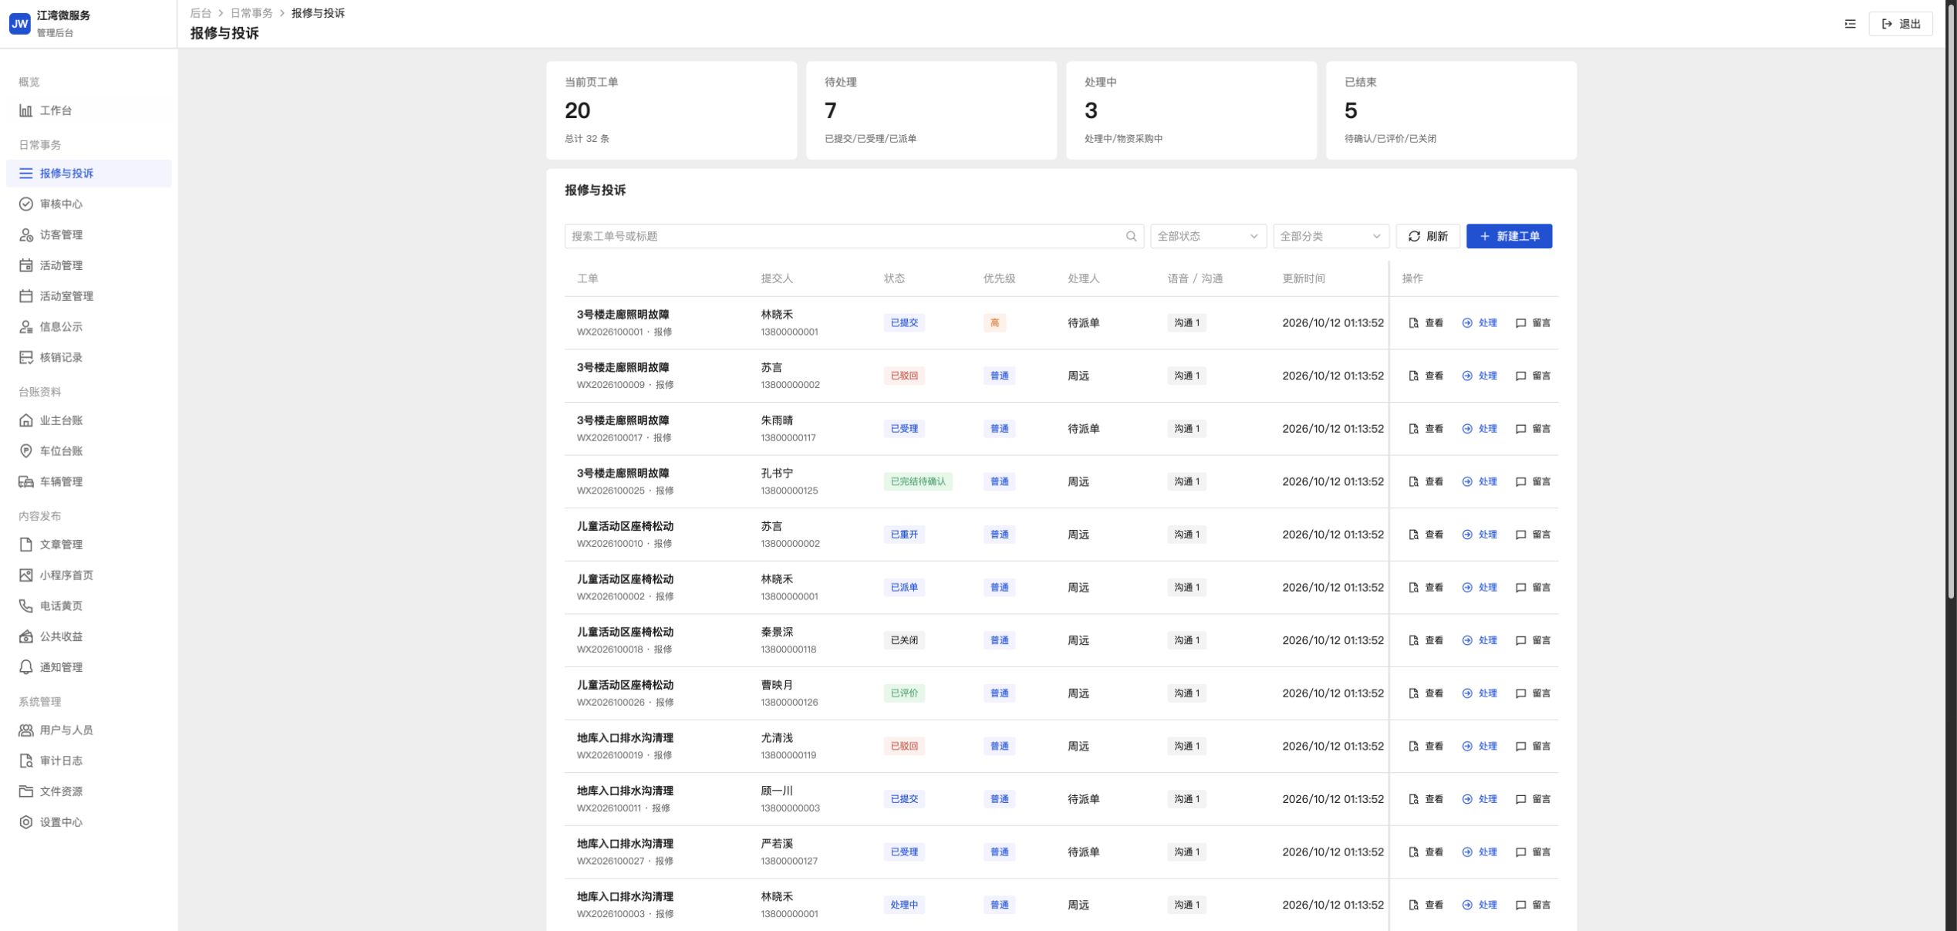Click the 小程序首页 image icon
1957x931 pixels.
(x=26, y=575)
